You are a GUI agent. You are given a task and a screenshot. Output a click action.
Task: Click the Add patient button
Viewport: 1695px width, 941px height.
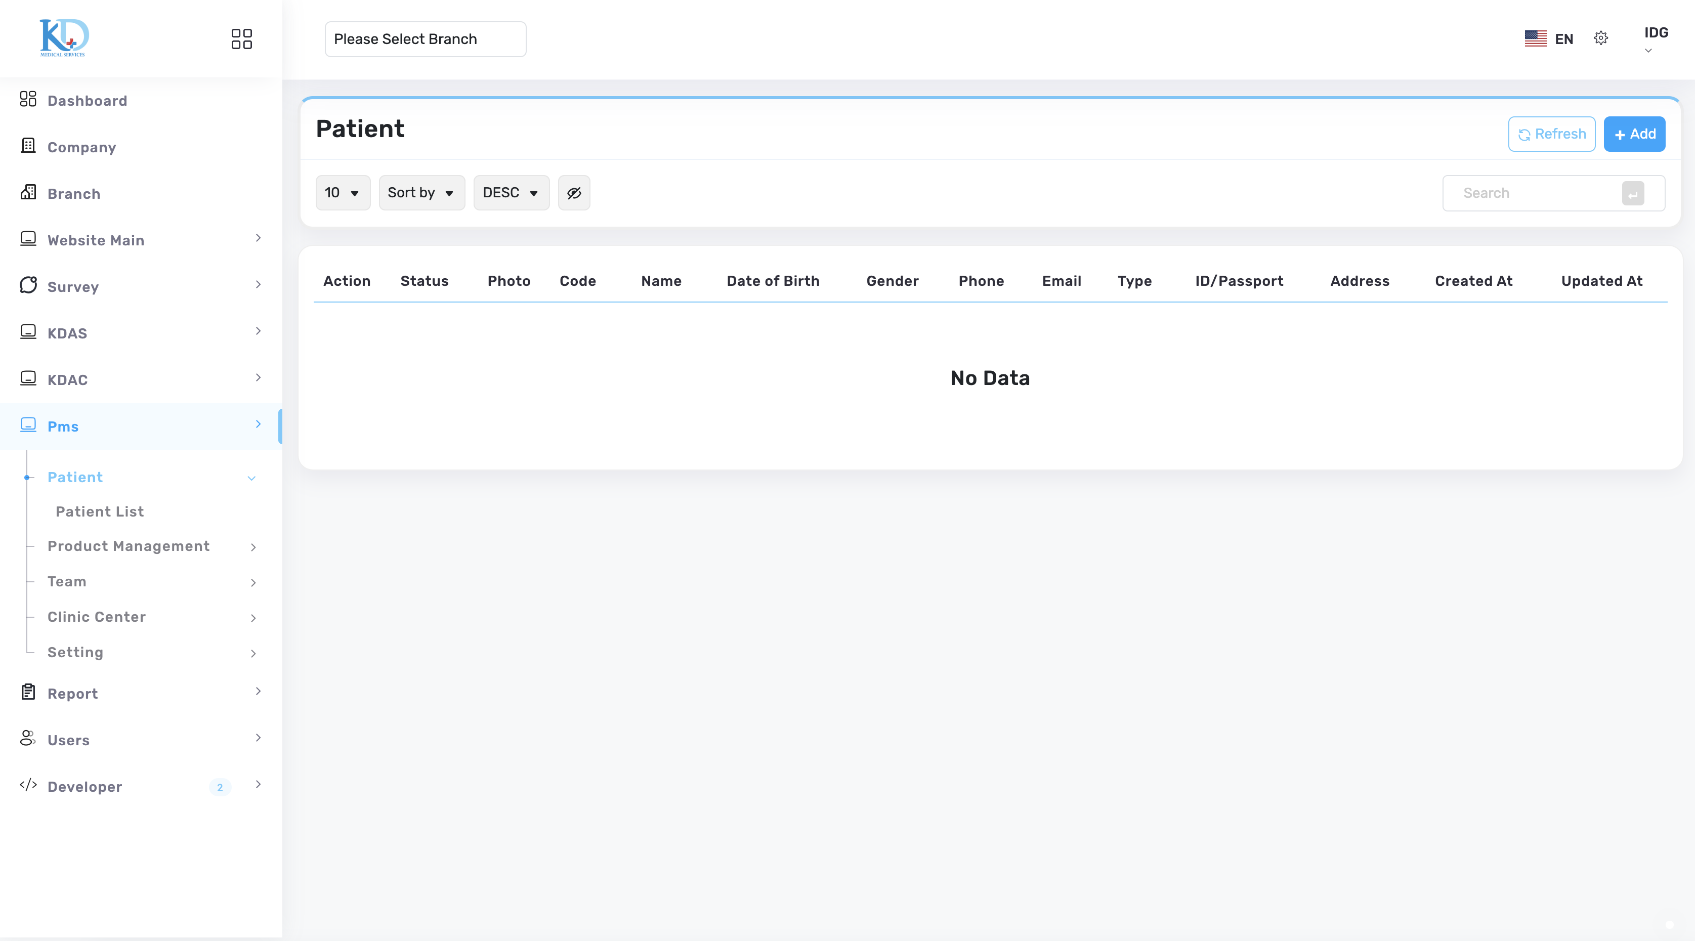click(x=1634, y=134)
